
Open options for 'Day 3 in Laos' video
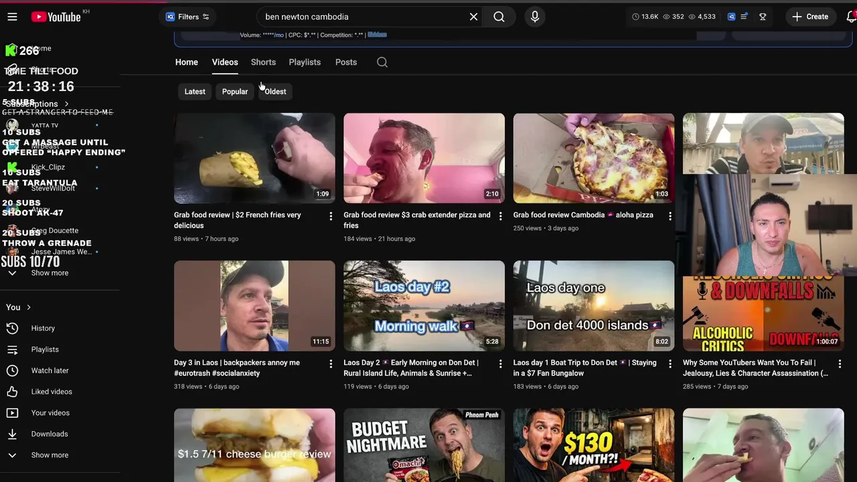tap(331, 364)
